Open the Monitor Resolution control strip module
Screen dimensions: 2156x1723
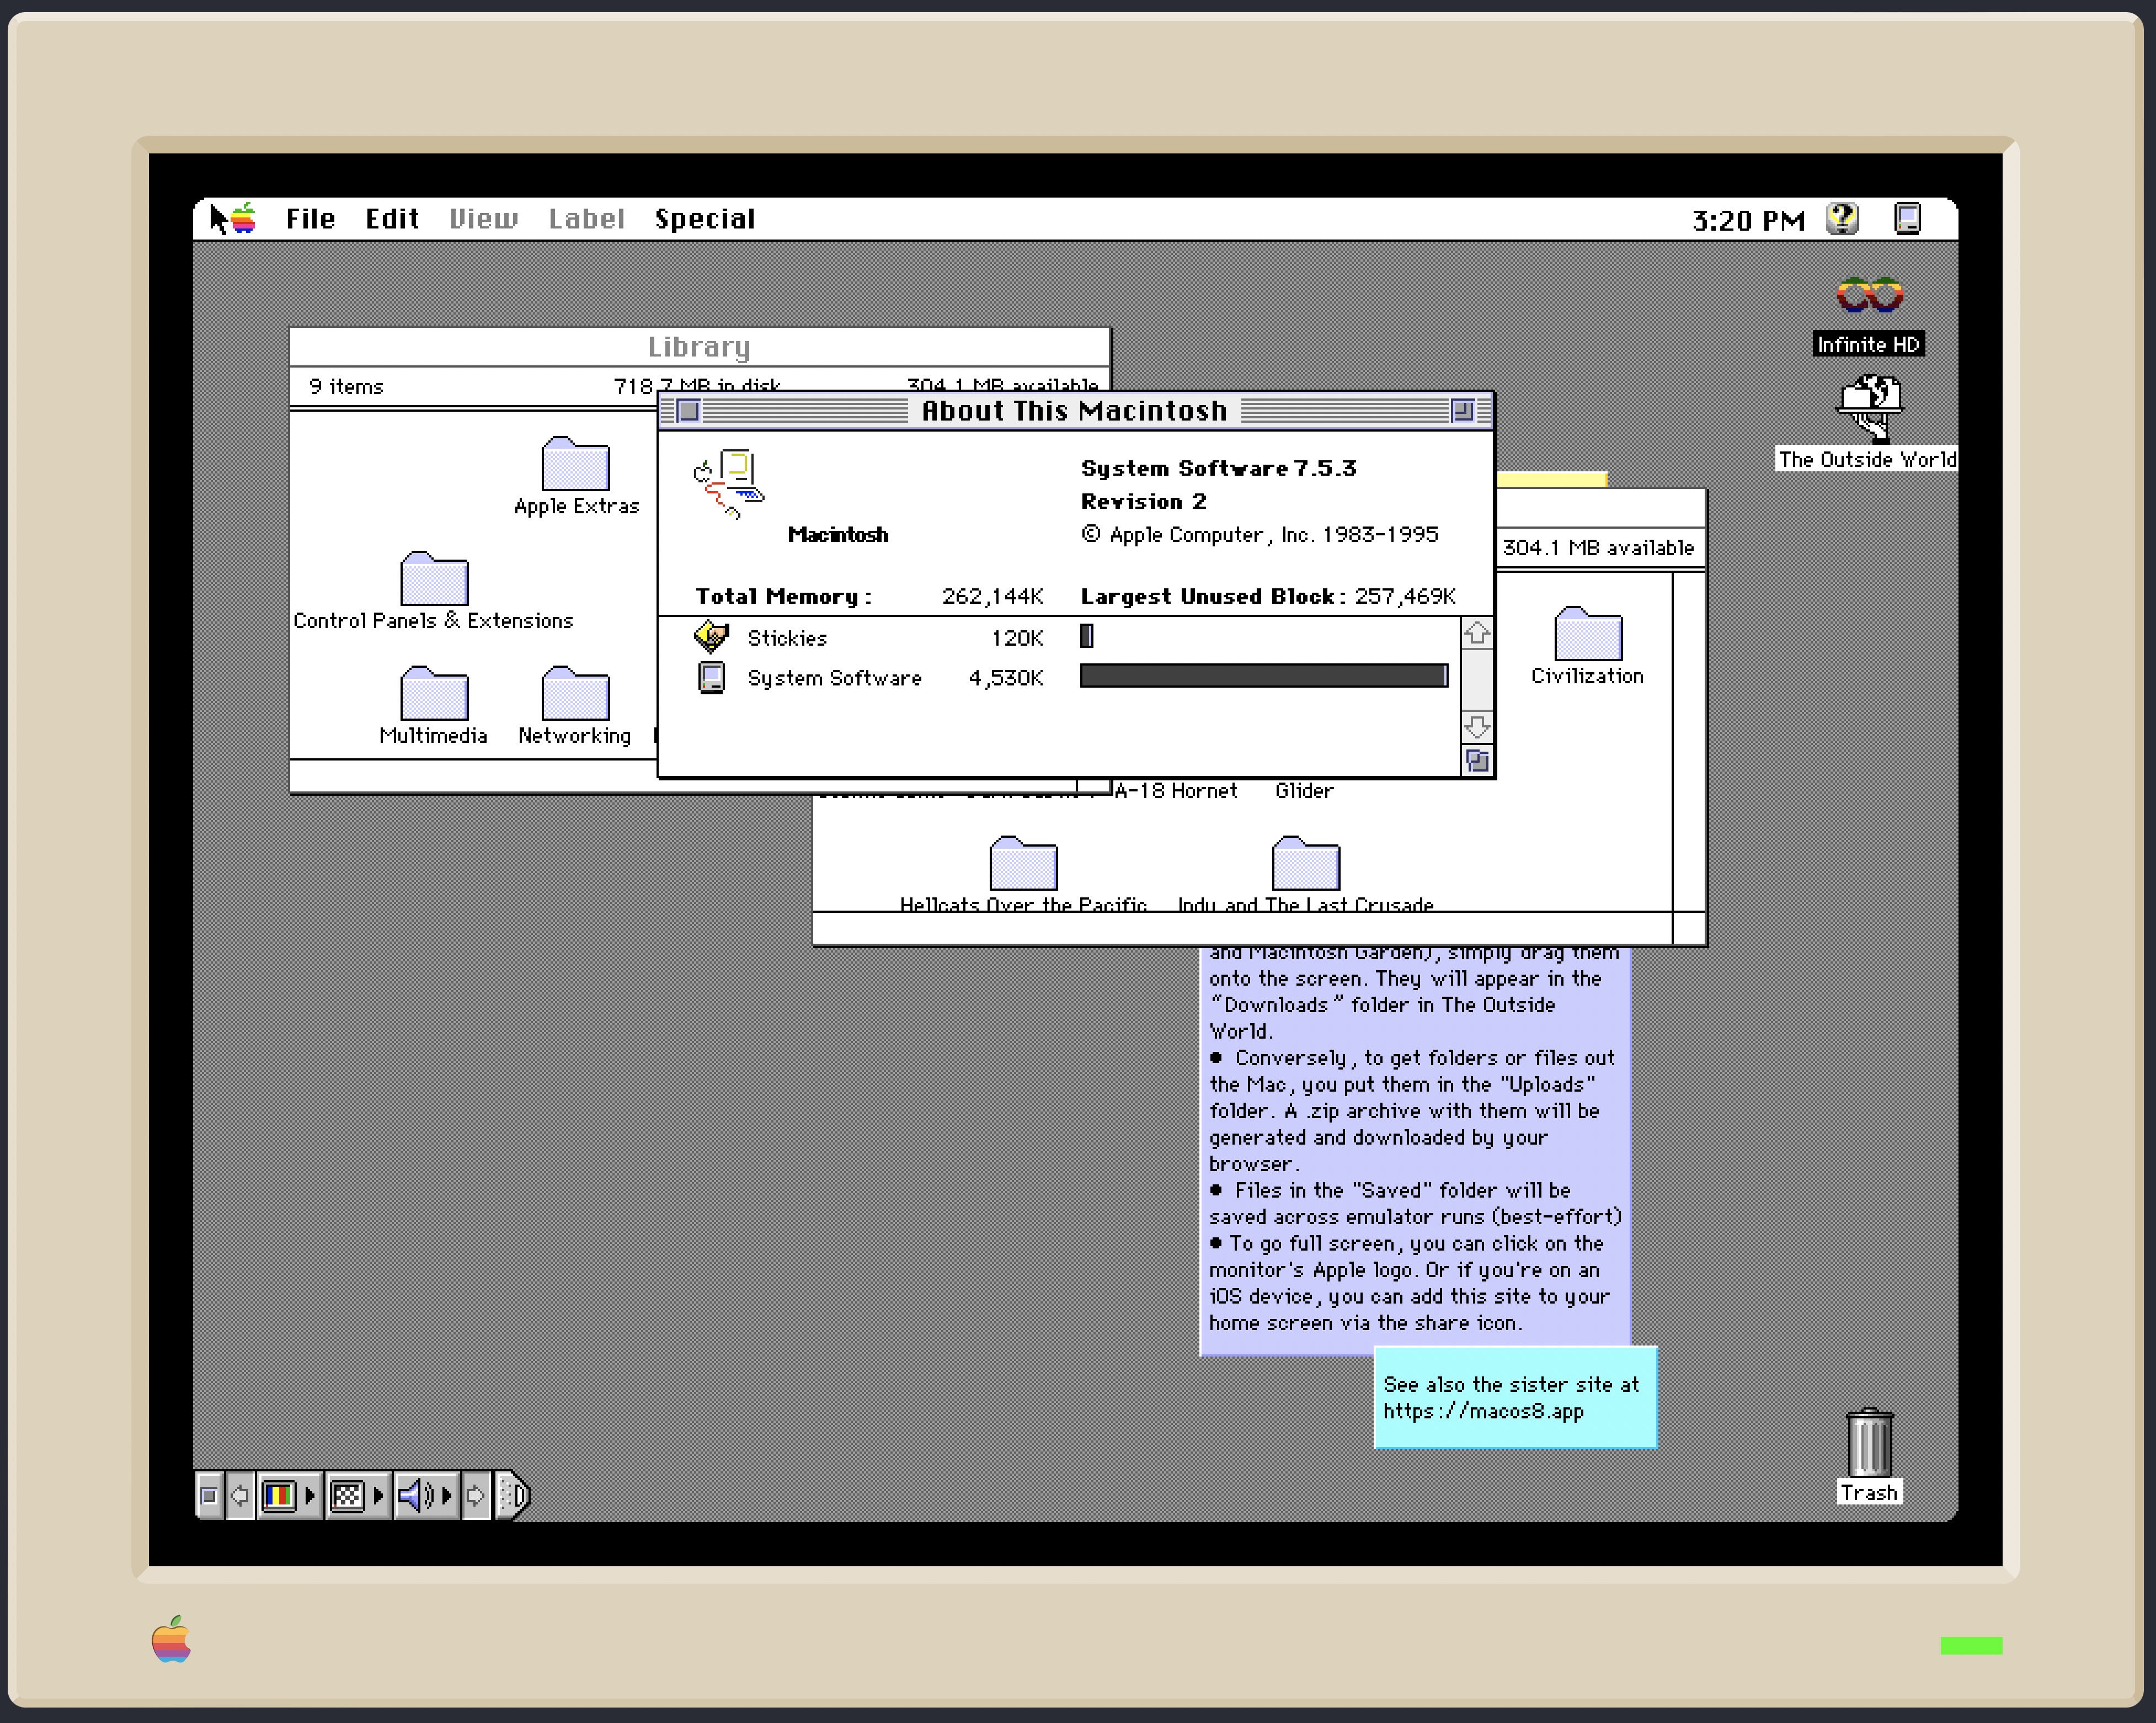point(347,1496)
